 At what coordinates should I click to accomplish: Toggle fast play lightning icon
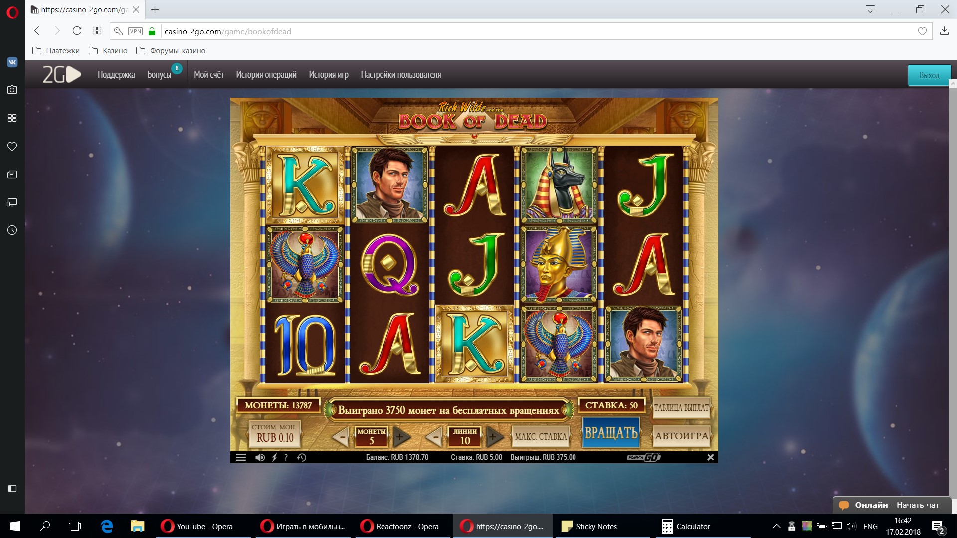pyautogui.click(x=274, y=457)
